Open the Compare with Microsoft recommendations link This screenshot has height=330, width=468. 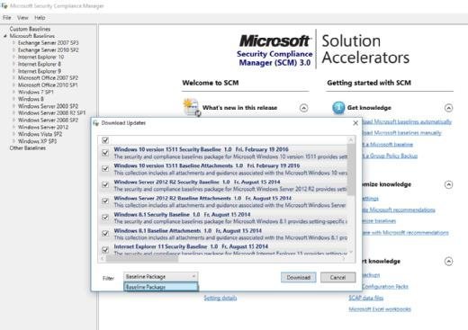click(x=405, y=232)
